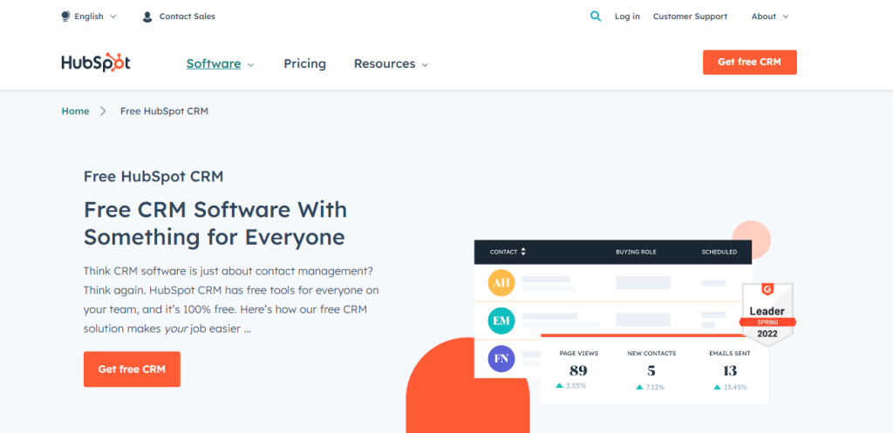Click the breadcrumb separator chevron after Home
This screenshot has width=893, height=433.
point(103,111)
